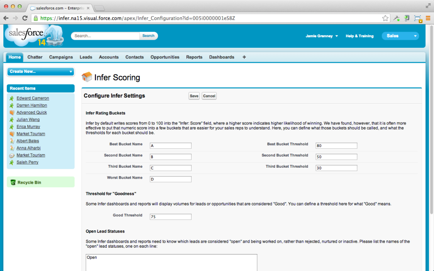The image size is (434, 271).
Task: Open Erica Murray recent item
Action: click(x=28, y=127)
